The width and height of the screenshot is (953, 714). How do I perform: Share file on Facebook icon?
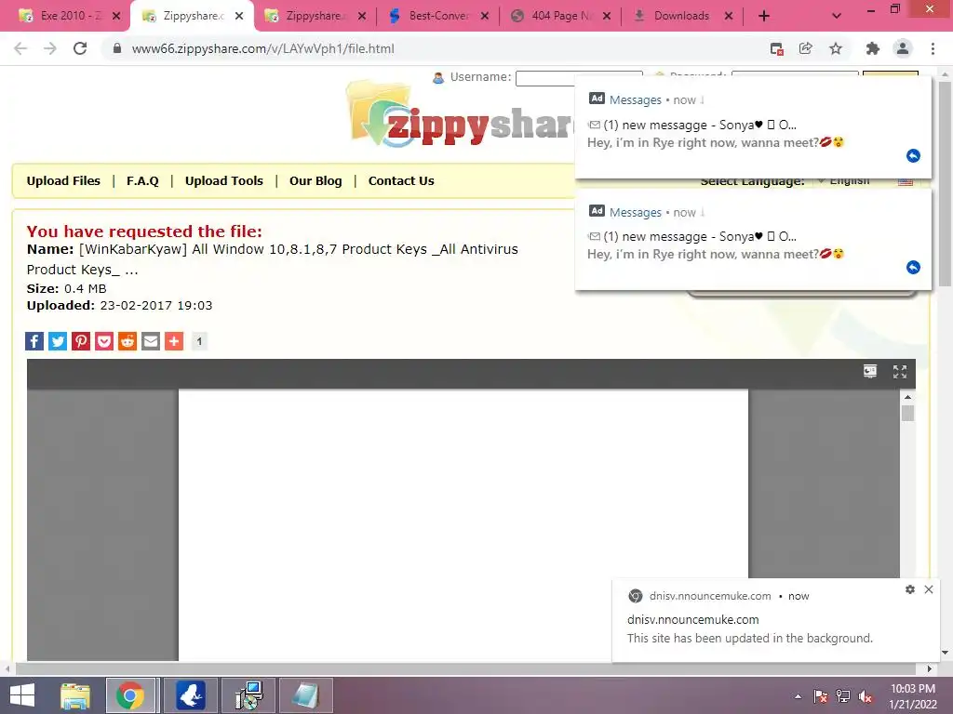34,341
